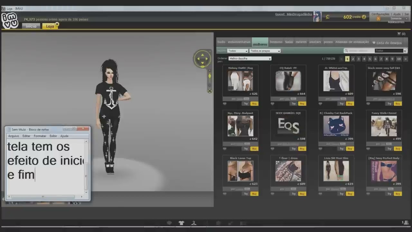
Task: Heart the SEXY GABRIEL SQE item
Action: 272,149
